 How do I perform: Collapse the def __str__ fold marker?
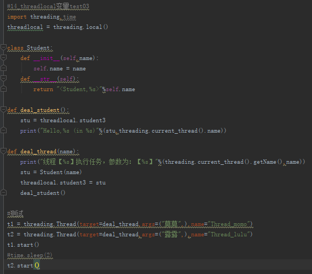3,79
